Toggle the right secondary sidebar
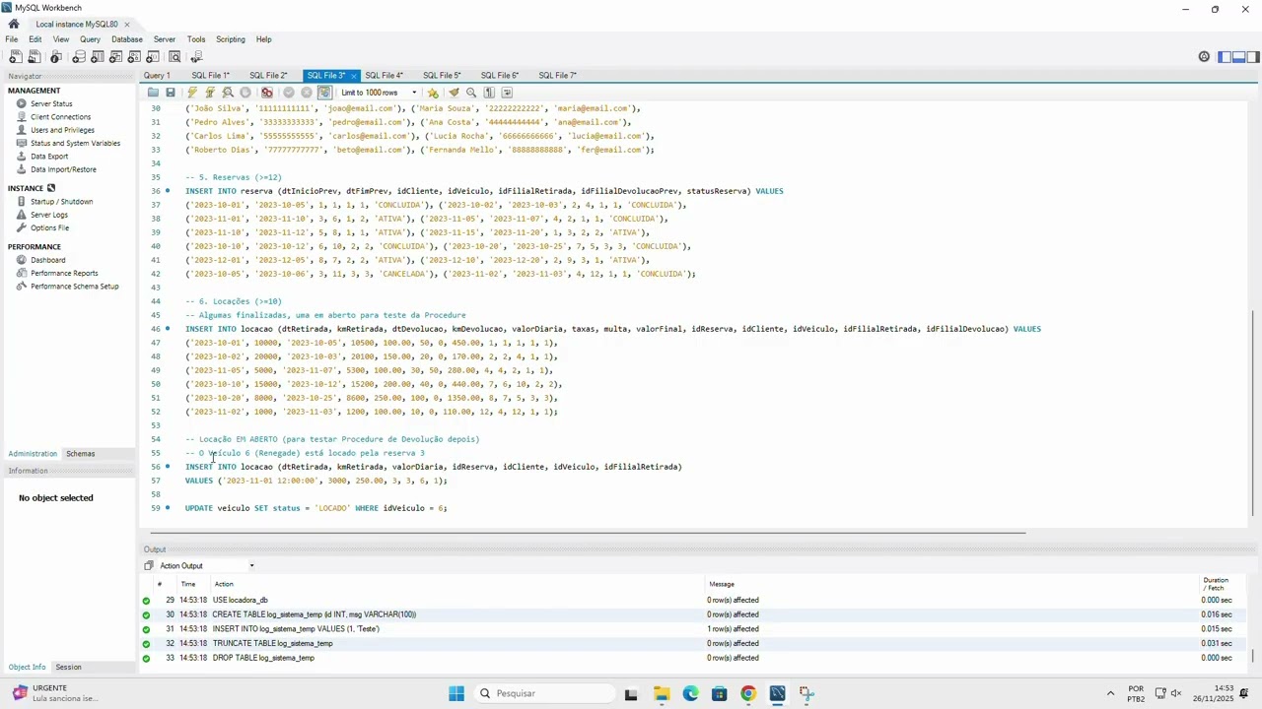This screenshot has width=1262, height=709. pyautogui.click(x=1252, y=57)
